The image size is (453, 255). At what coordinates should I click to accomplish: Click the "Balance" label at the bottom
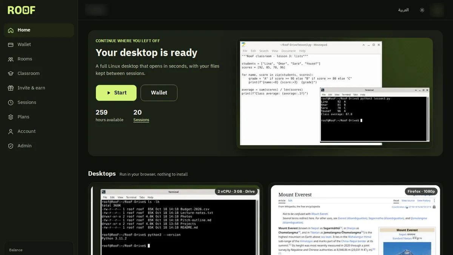16,250
